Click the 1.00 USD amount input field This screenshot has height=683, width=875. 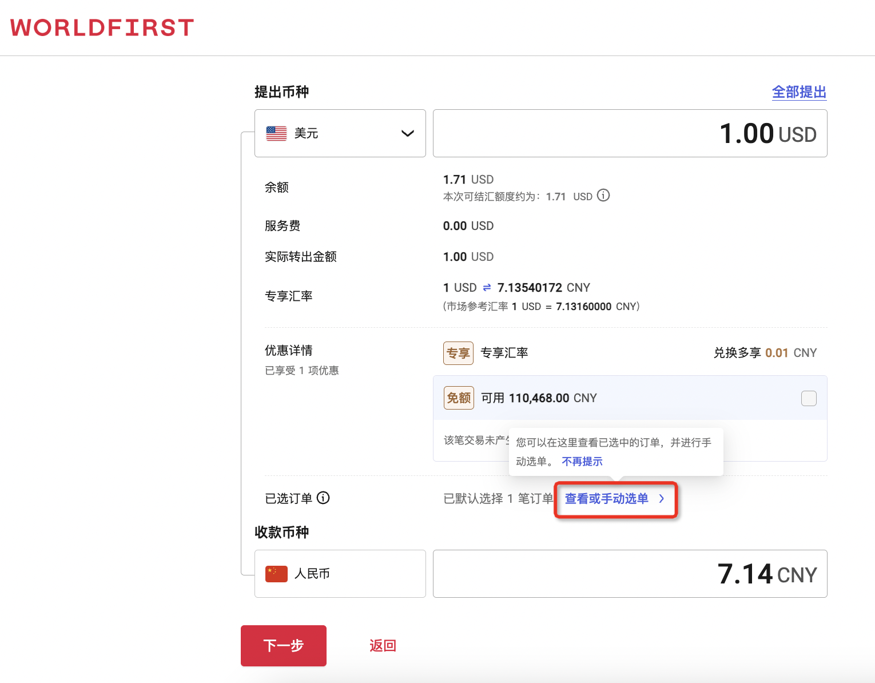coord(629,133)
